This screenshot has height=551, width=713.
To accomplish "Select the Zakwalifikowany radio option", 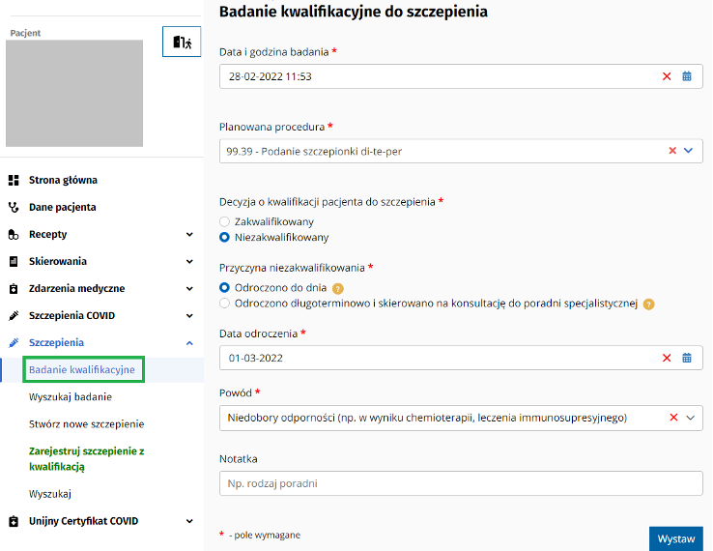I will 224,221.
